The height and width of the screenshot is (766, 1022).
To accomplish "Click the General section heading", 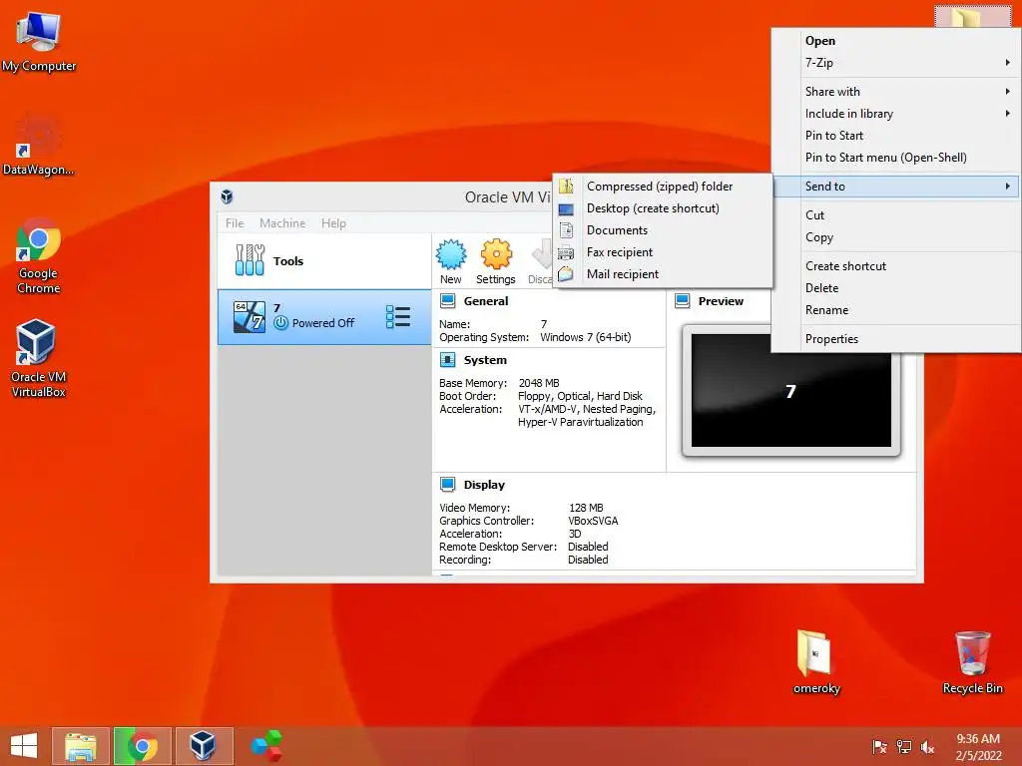I will pyautogui.click(x=486, y=301).
